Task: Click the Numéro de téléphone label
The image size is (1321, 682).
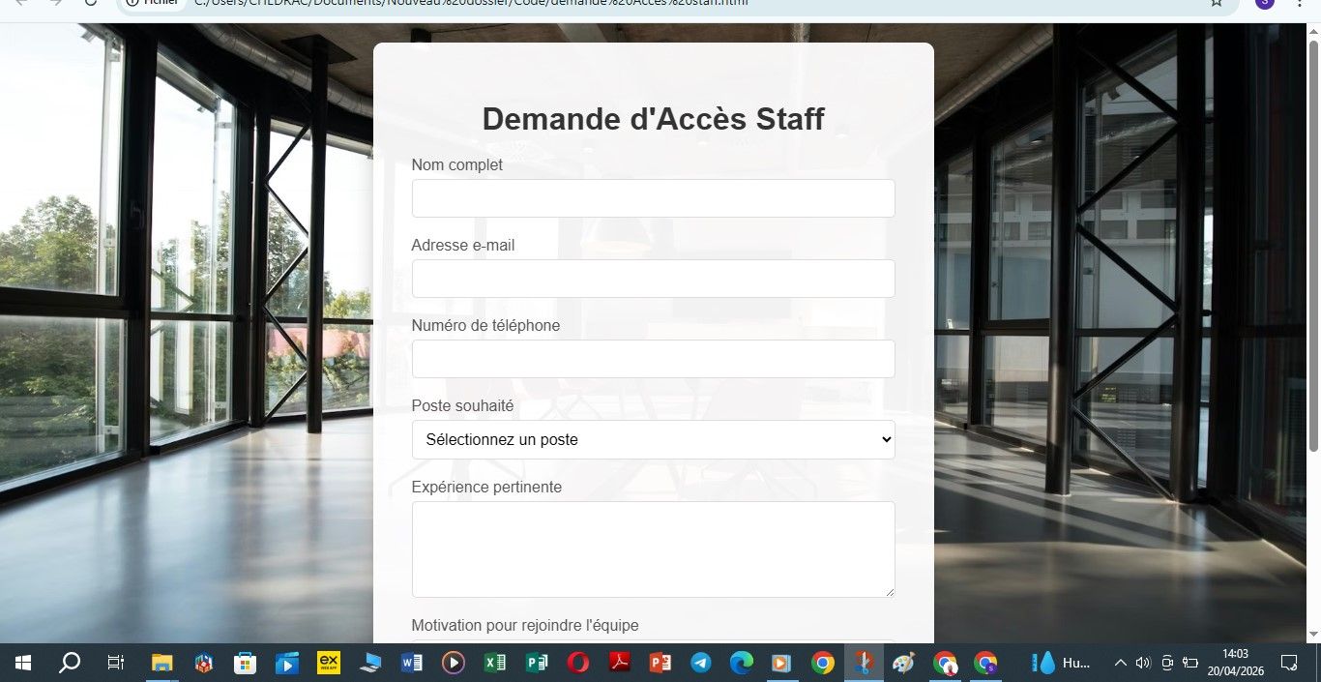Action: (485, 326)
